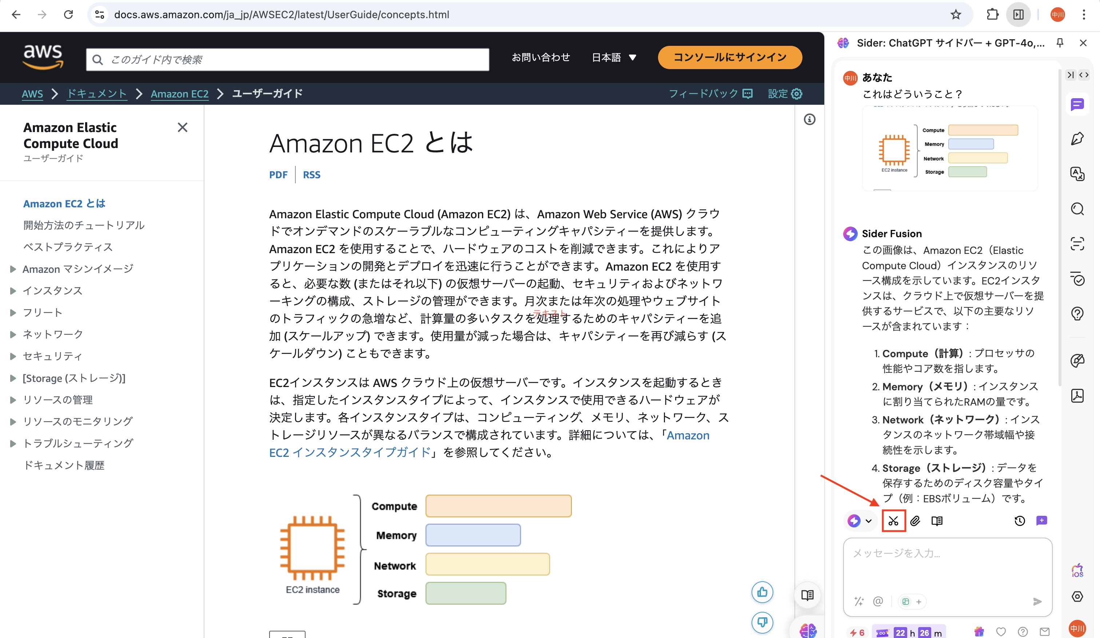Click the thumbs-up feedback button
Image resolution: width=1100 pixels, height=638 pixels.
[762, 592]
